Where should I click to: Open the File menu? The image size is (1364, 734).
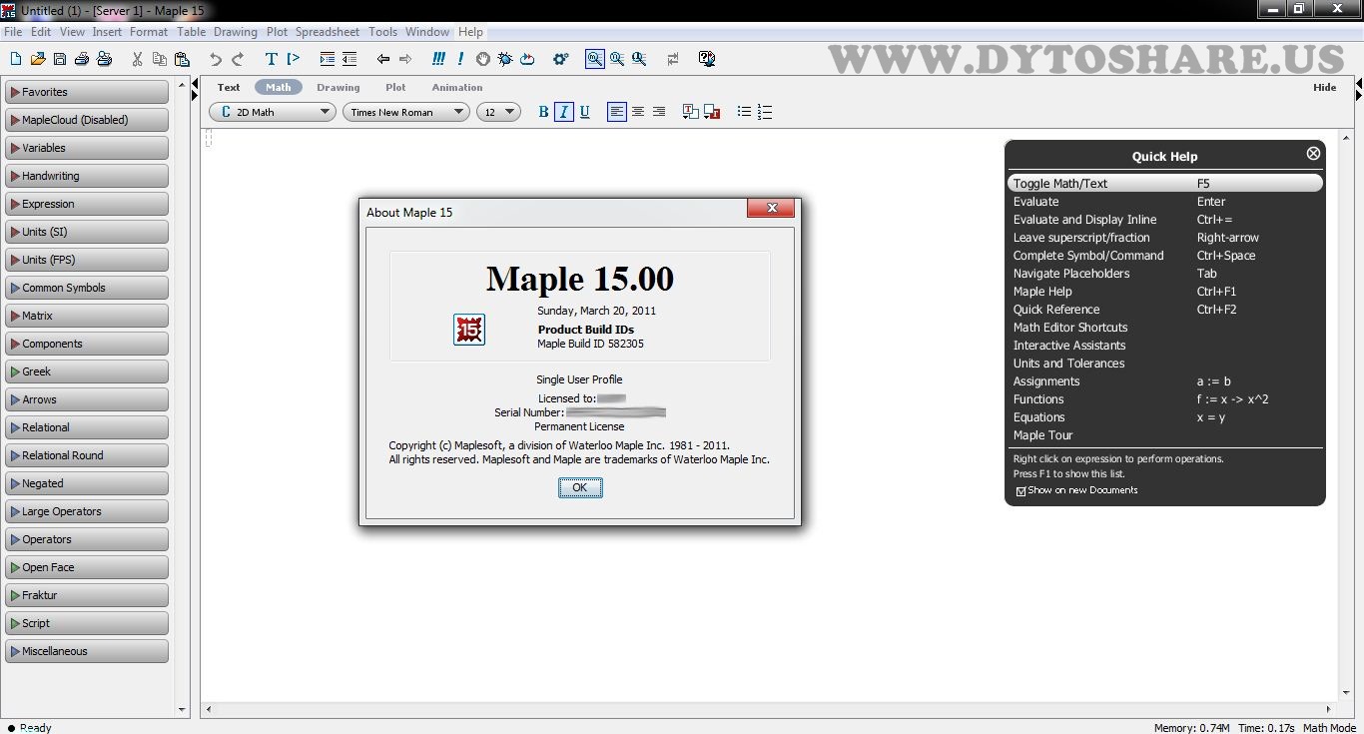click(x=13, y=32)
